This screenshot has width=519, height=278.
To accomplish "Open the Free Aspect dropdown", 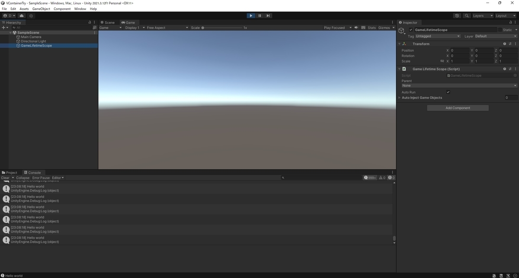I will [x=167, y=28].
